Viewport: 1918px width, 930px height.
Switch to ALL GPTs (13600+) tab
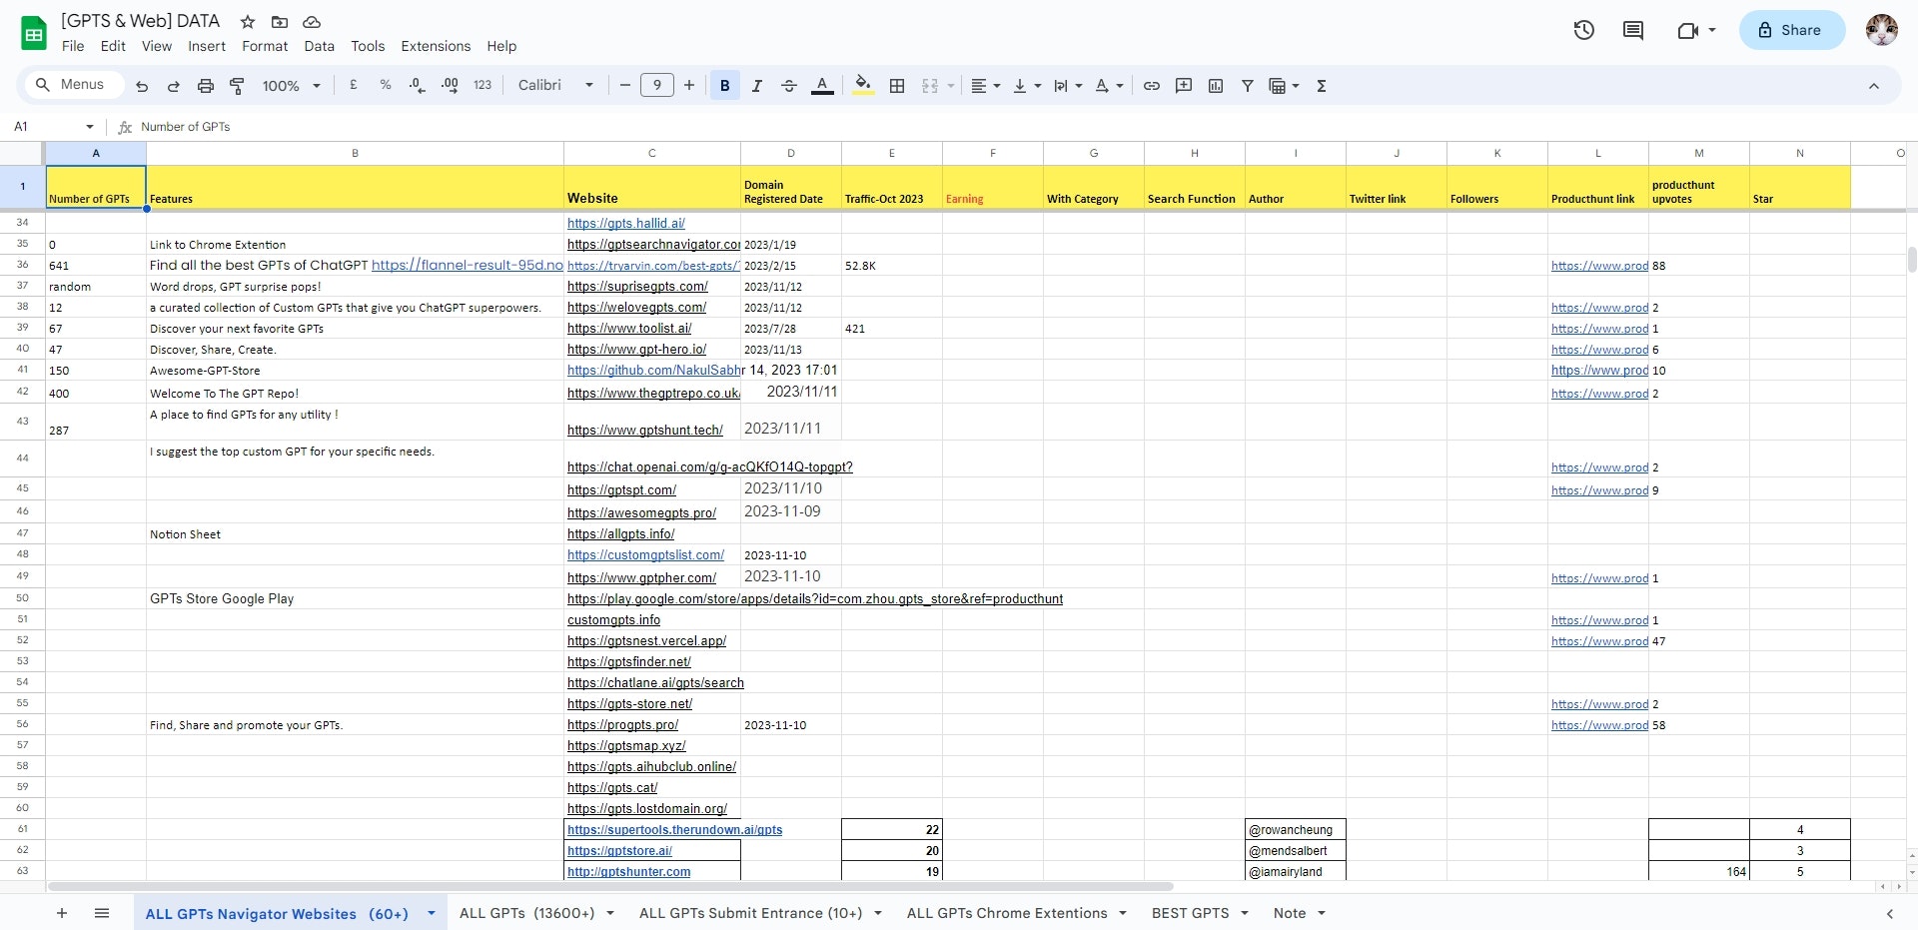[x=526, y=913]
